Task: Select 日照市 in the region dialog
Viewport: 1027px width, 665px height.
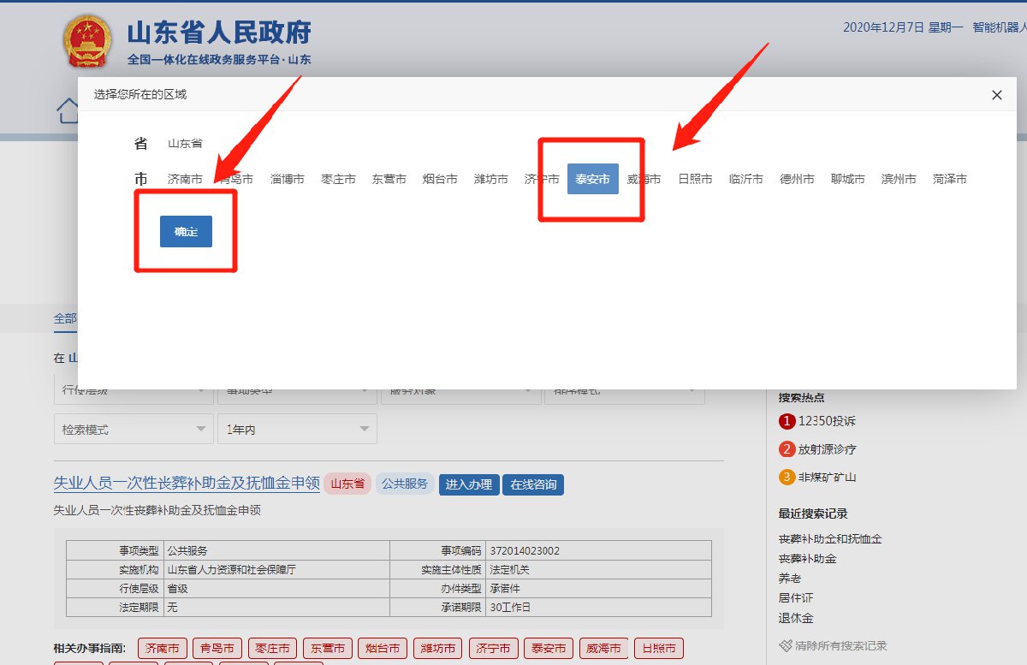Action: tap(695, 179)
